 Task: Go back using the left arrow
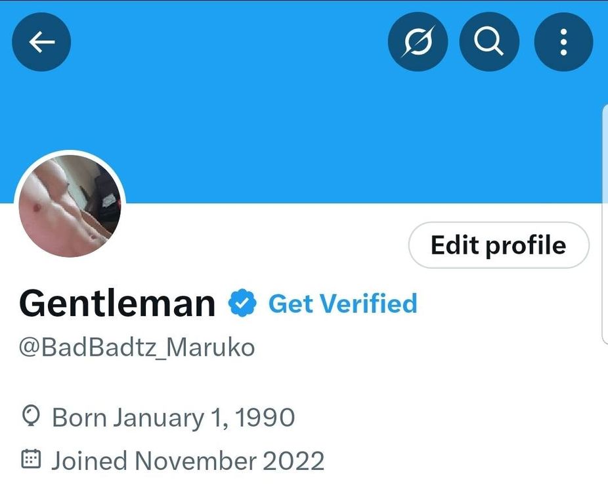tap(41, 42)
